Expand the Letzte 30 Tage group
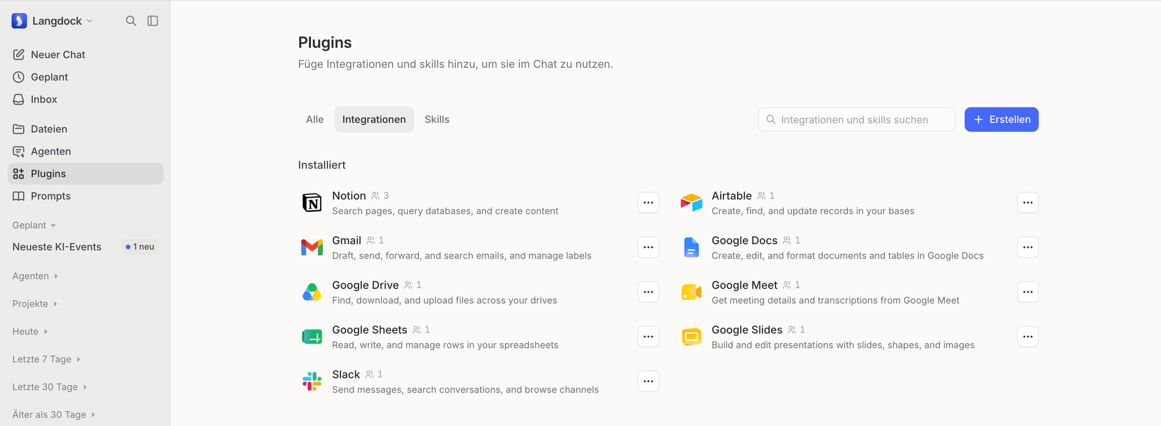 49,387
